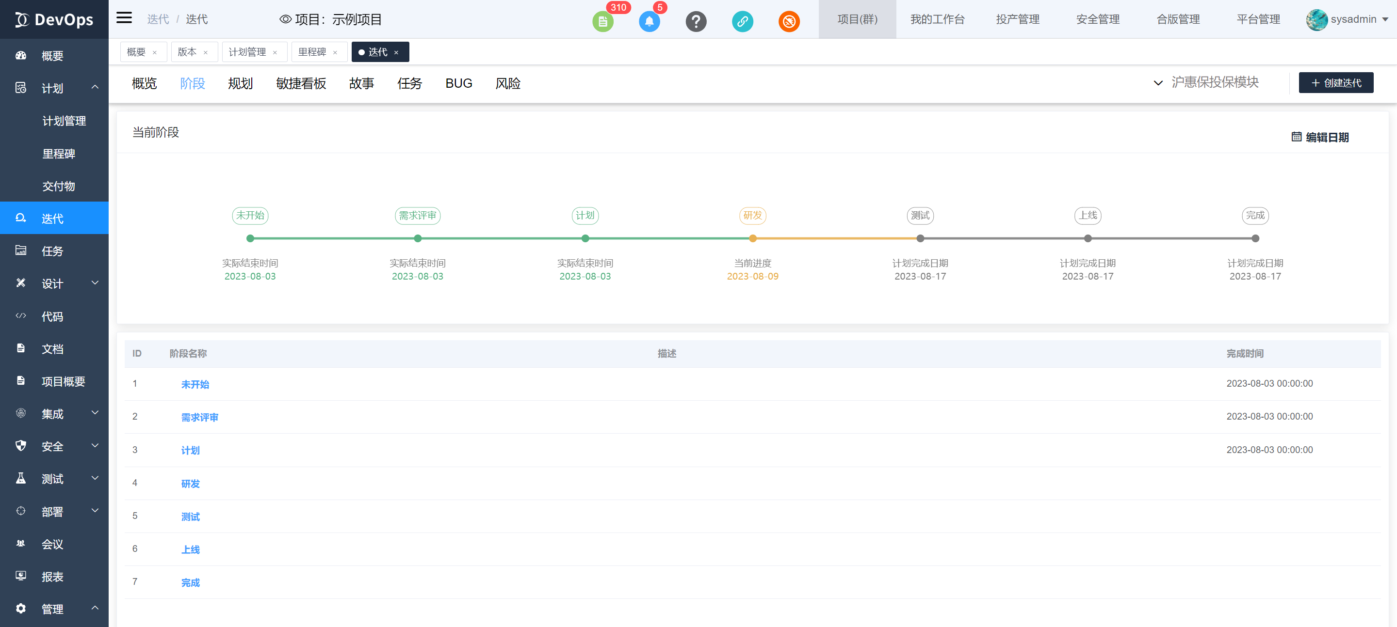Screen dimensions: 1397x627
Task: Click the orange bug icon
Action: tap(789, 22)
